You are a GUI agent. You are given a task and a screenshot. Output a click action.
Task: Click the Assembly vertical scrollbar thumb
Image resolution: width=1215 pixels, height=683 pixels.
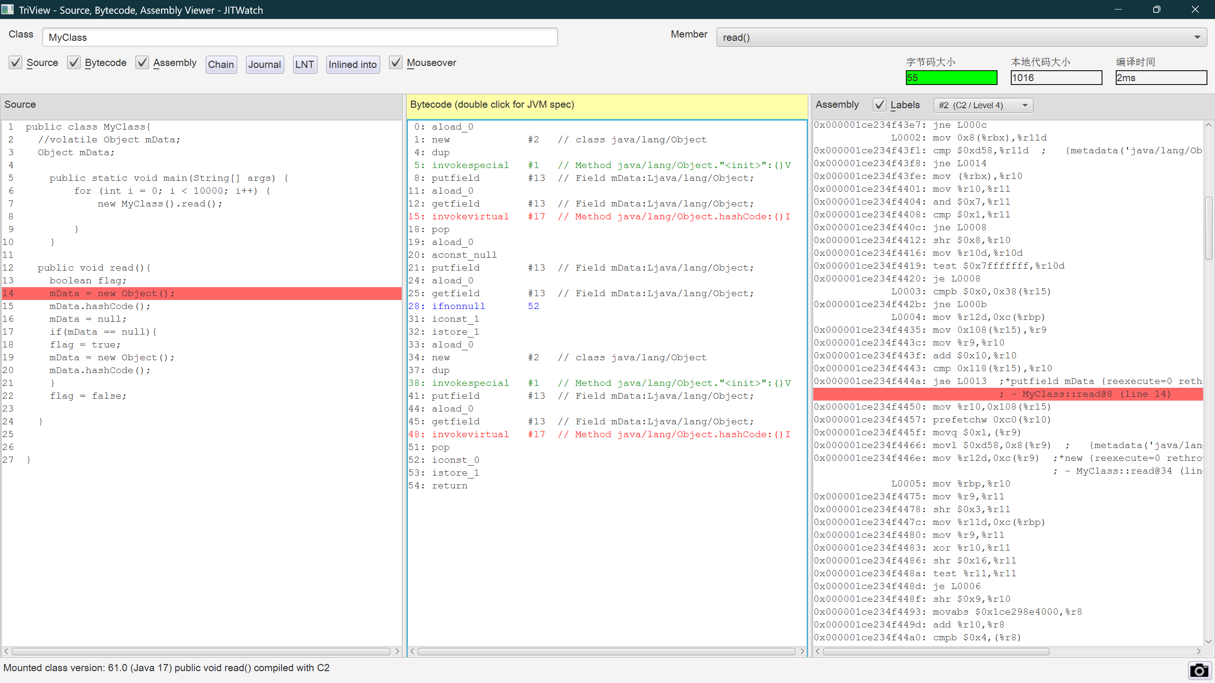tap(1208, 228)
